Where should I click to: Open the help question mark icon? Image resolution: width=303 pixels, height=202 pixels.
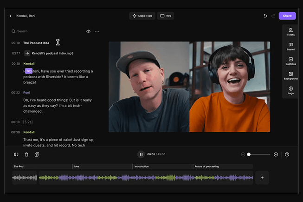point(287,154)
